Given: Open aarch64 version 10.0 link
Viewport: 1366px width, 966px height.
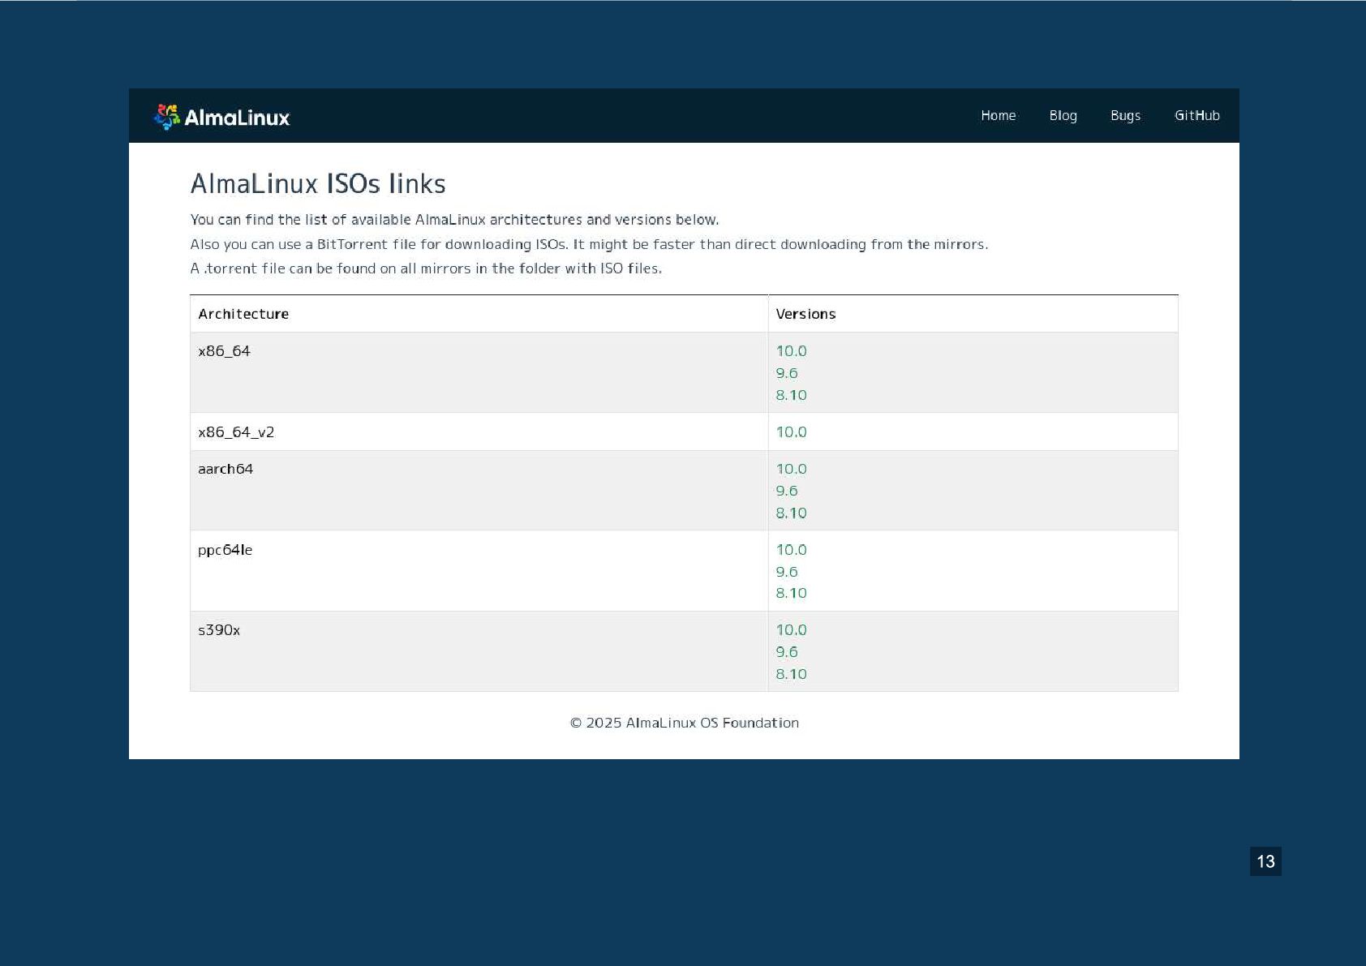Looking at the screenshot, I should pyautogui.click(x=791, y=469).
